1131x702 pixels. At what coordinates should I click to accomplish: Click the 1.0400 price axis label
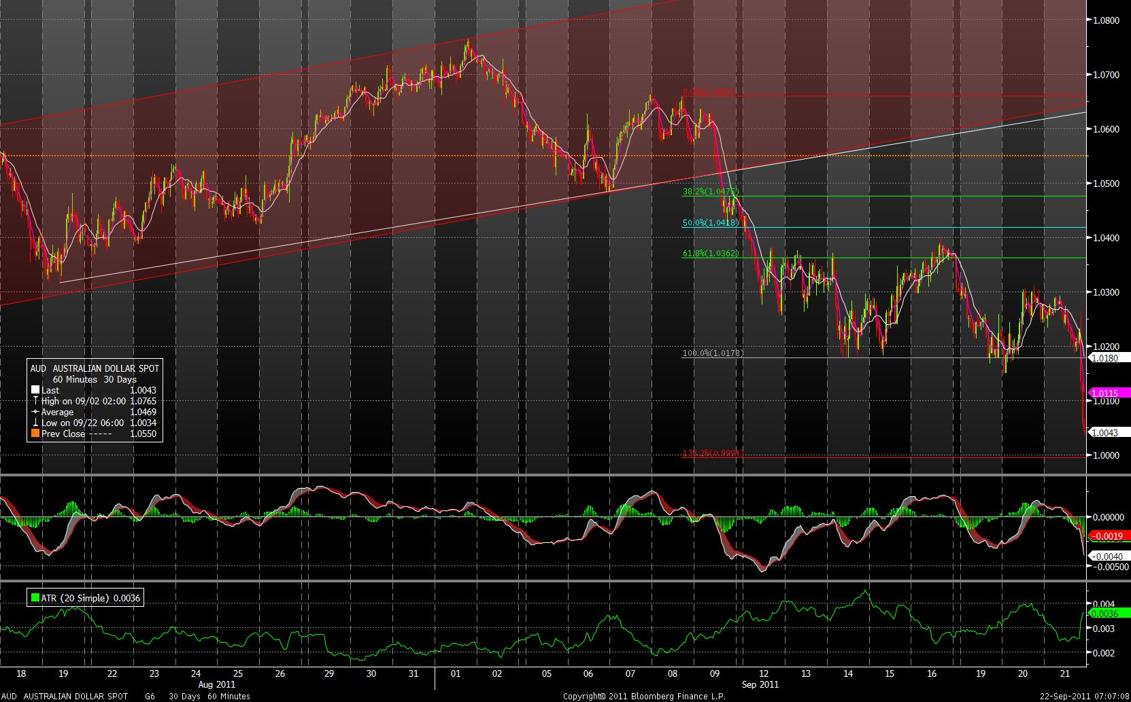[1105, 238]
